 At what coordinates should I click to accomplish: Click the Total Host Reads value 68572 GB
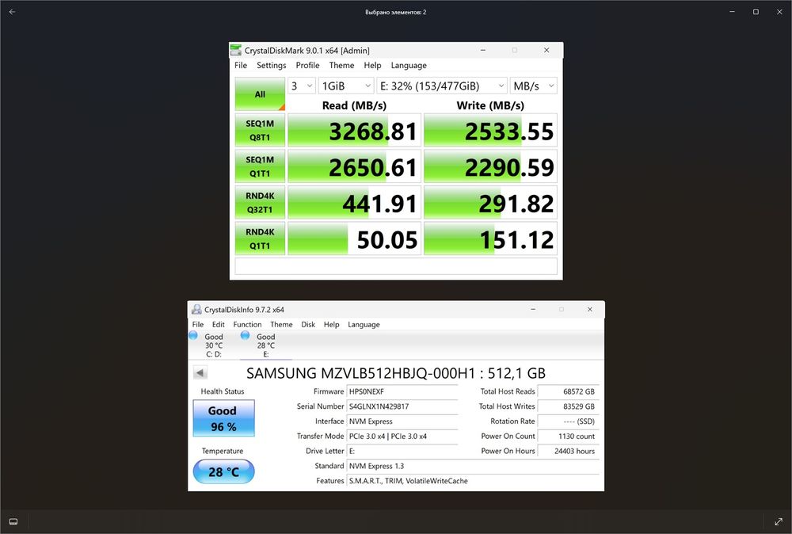pyautogui.click(x=568, y=391)
